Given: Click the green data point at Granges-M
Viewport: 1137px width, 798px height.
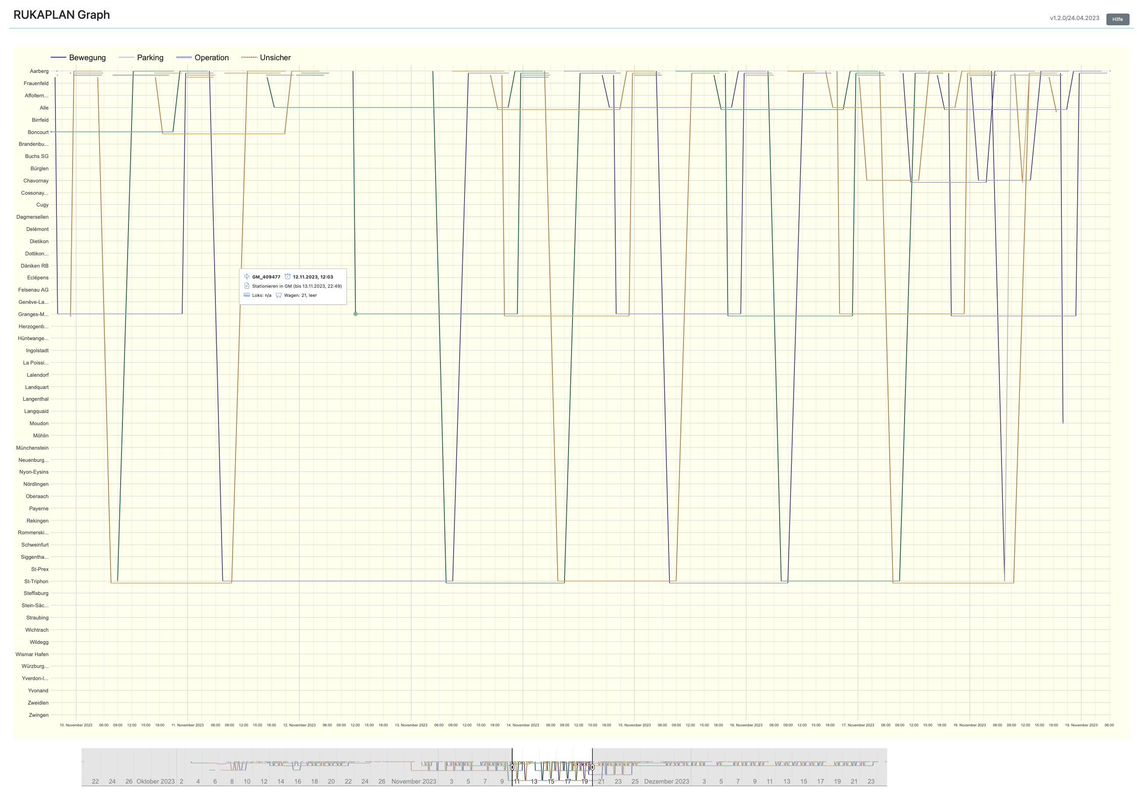Looking at the screenshot, I should pos(356,314).
